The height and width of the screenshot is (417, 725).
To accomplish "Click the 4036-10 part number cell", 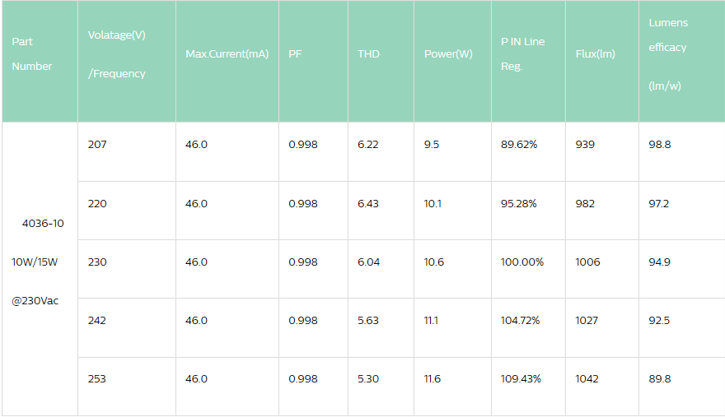I will tap(43, 224).
